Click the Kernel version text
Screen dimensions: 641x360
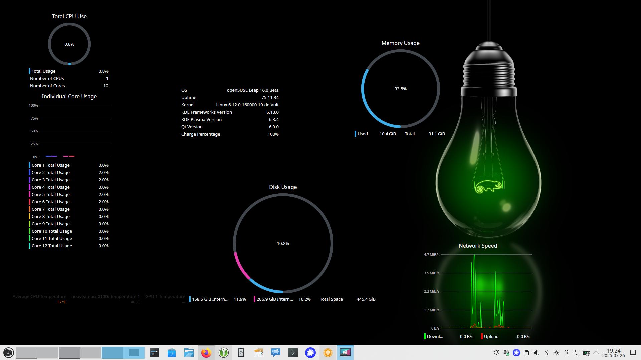[x=247, y=105]
